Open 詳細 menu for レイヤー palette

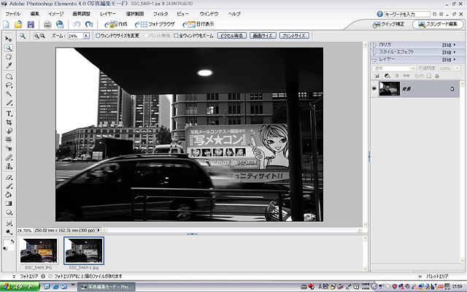point(449,60)
